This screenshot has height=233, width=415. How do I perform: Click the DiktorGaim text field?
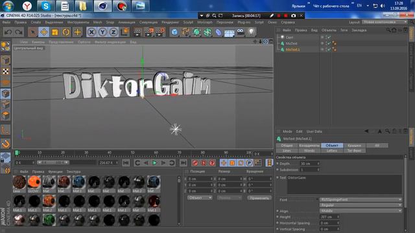click(x=344, y=184)
